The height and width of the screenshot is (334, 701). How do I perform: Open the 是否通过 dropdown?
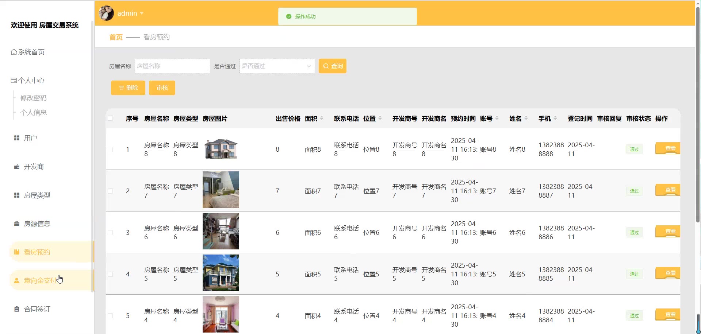(x=277, y=66)
